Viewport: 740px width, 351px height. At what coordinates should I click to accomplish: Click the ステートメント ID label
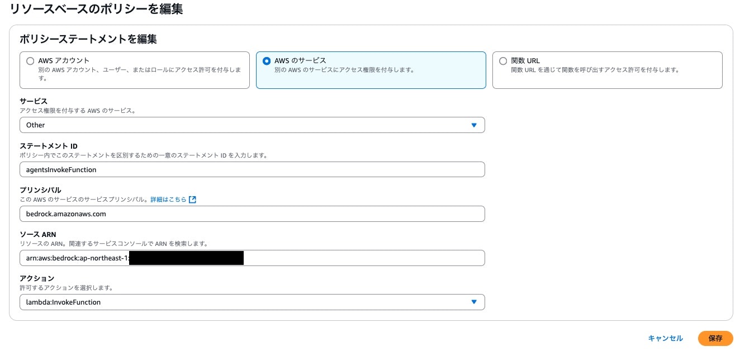49,146
